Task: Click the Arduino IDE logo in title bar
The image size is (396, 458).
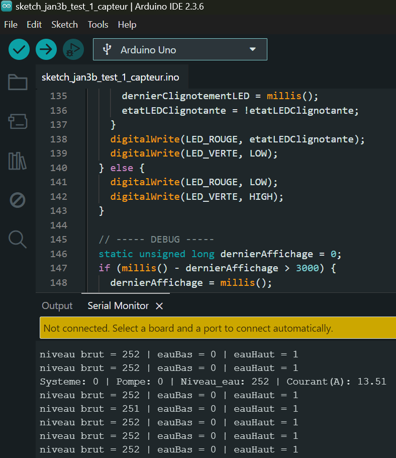Action: coord(7,7)
